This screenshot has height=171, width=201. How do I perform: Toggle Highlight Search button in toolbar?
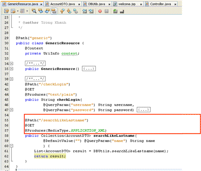(54, 11)
